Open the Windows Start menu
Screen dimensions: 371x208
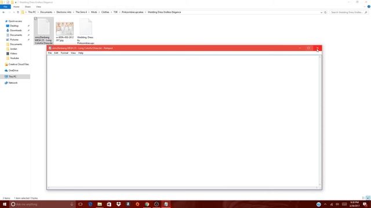click(x=5, y=204)
